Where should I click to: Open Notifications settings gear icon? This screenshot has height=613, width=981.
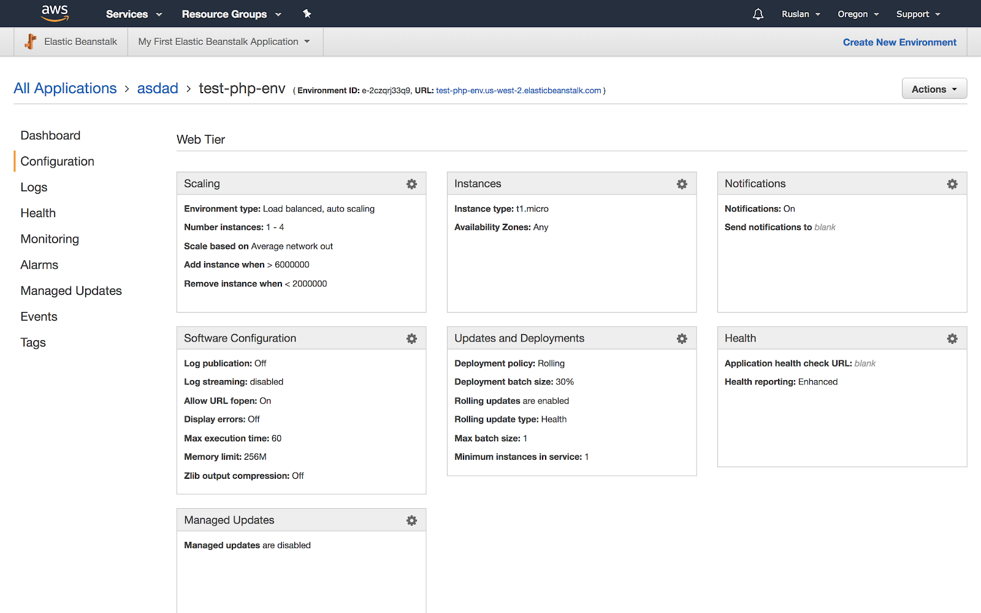[x=952, y=184]
